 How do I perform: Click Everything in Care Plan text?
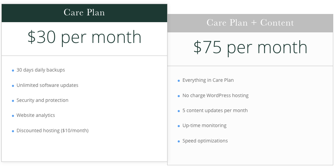click(208, 80)
